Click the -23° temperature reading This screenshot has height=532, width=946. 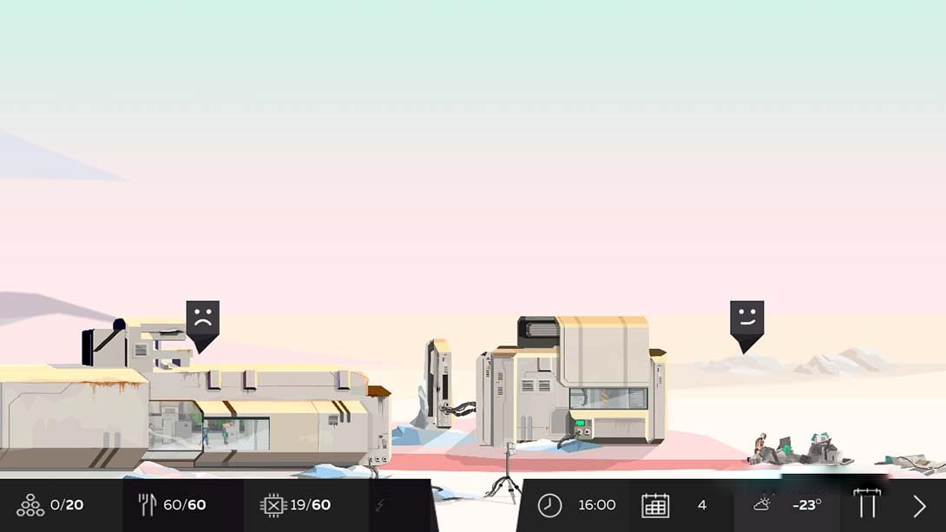click(806, 505)
